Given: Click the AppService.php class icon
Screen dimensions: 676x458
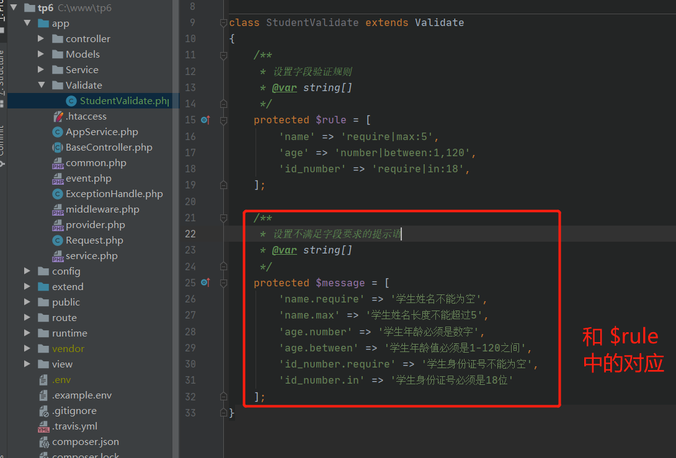Looking at the screenshot, I should [58, 132].
